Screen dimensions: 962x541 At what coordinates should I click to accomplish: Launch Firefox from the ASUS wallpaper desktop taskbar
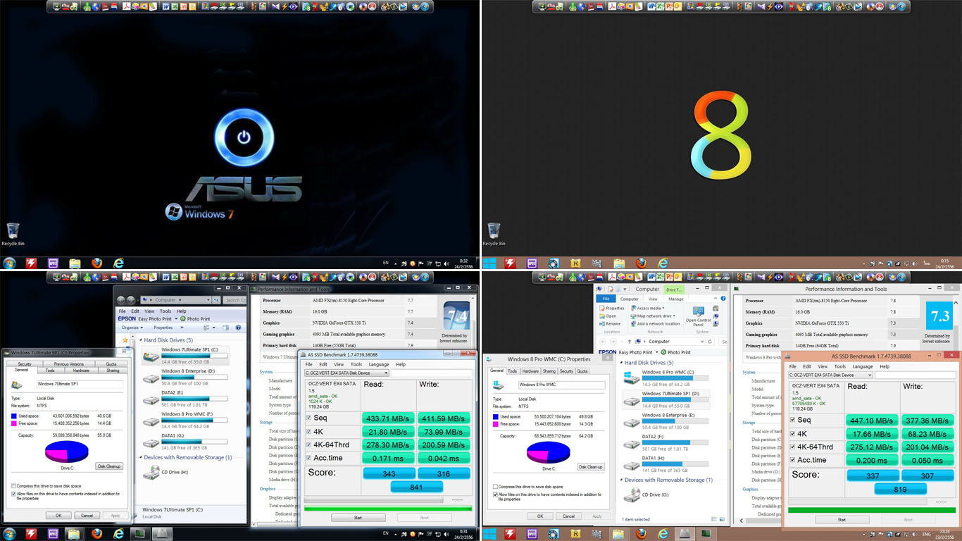(96, 263)
